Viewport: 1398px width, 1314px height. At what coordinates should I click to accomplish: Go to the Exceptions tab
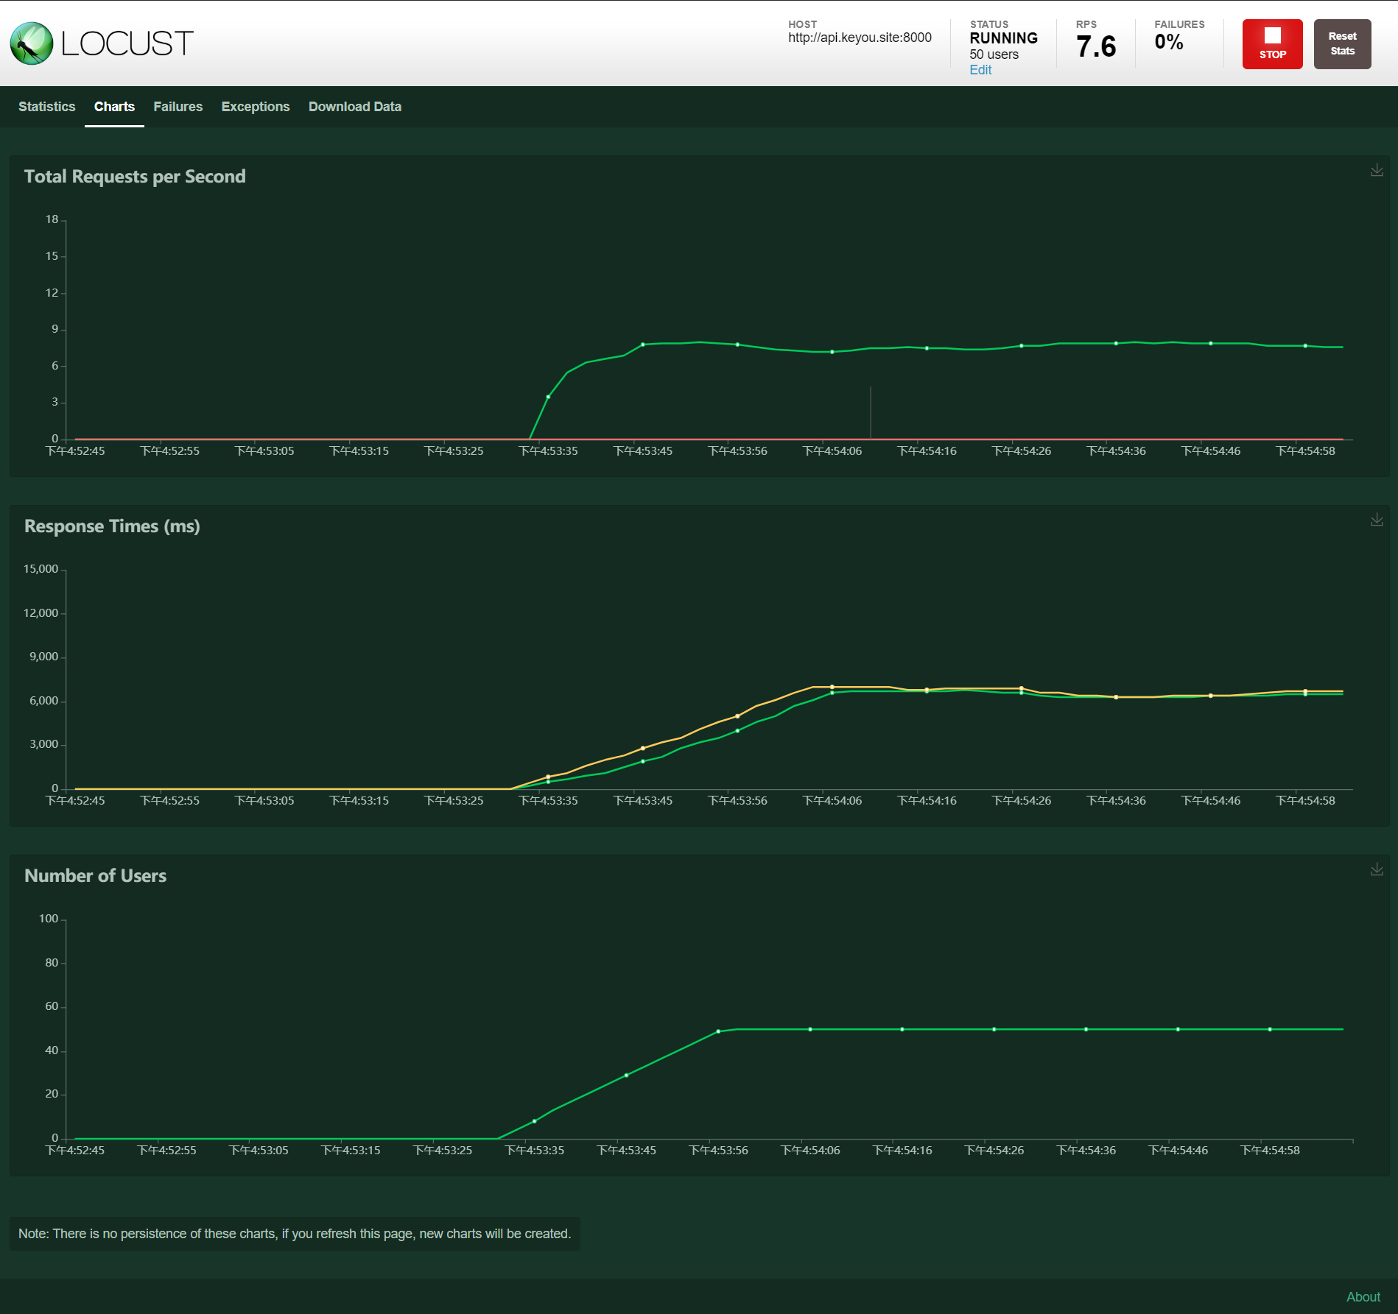[x=255, y=107]
